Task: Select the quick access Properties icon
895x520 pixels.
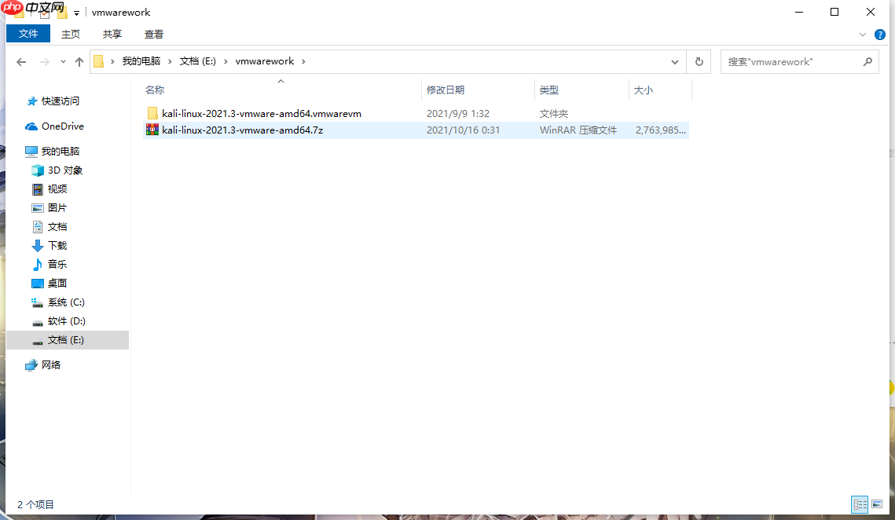Action: [x=44, y=13]
